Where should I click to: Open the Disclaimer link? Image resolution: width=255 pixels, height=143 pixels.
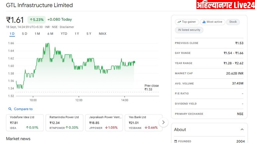click(67, 27)
